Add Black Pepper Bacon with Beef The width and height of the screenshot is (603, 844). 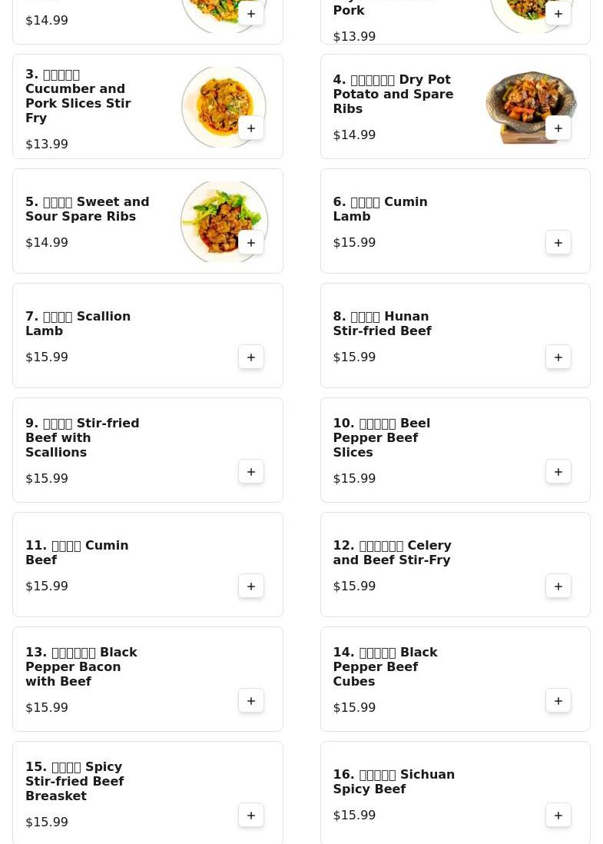click(x=250, y=701)
